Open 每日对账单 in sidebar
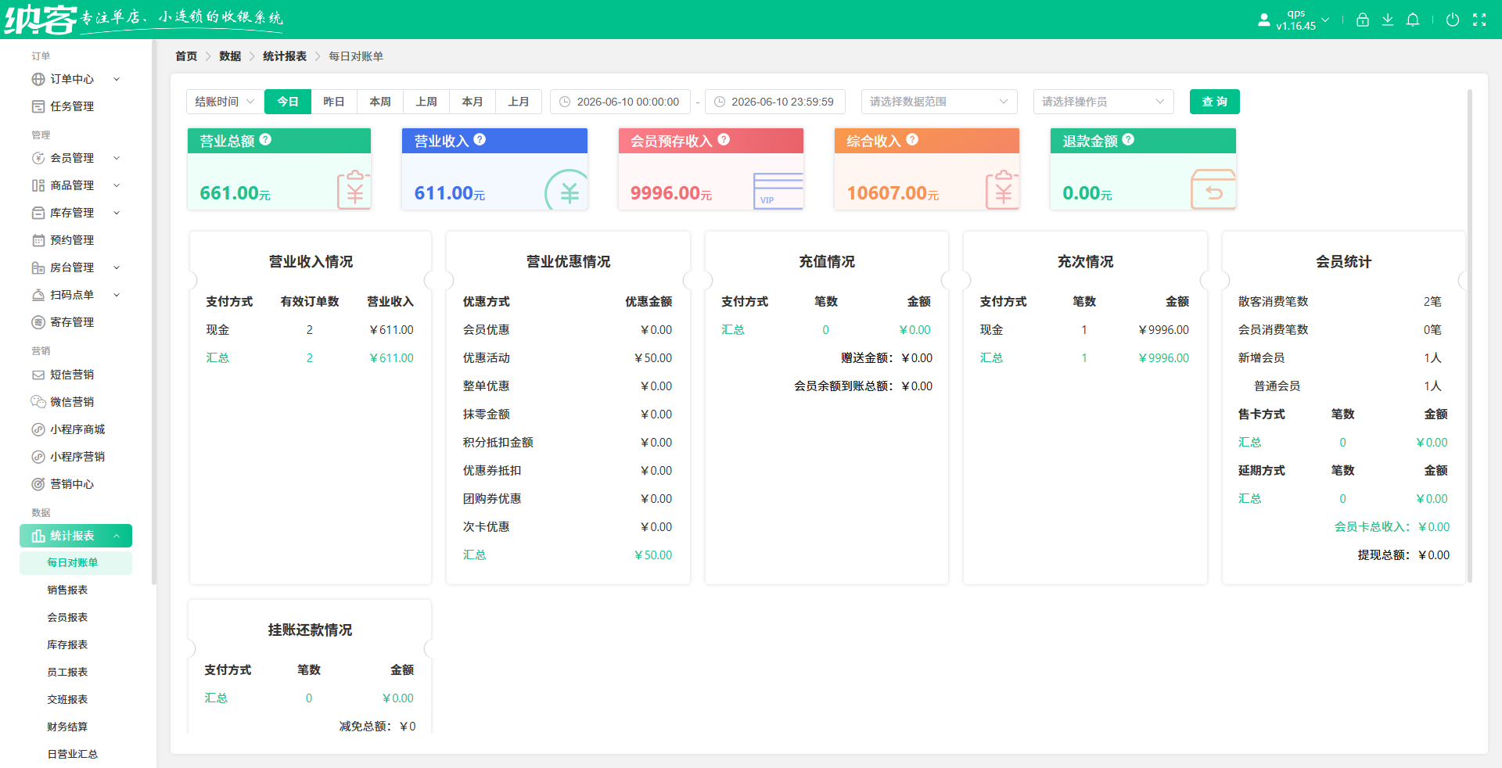1502x768 pixels. (x=76, y=562)
